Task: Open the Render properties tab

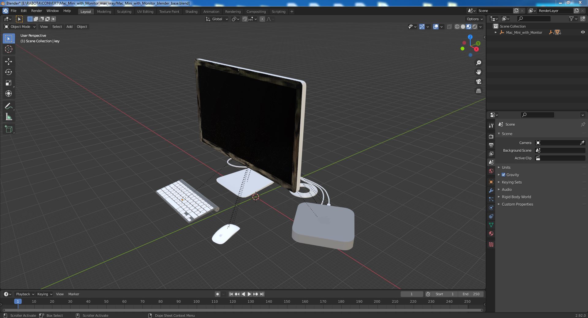Action: pos(491,137)
